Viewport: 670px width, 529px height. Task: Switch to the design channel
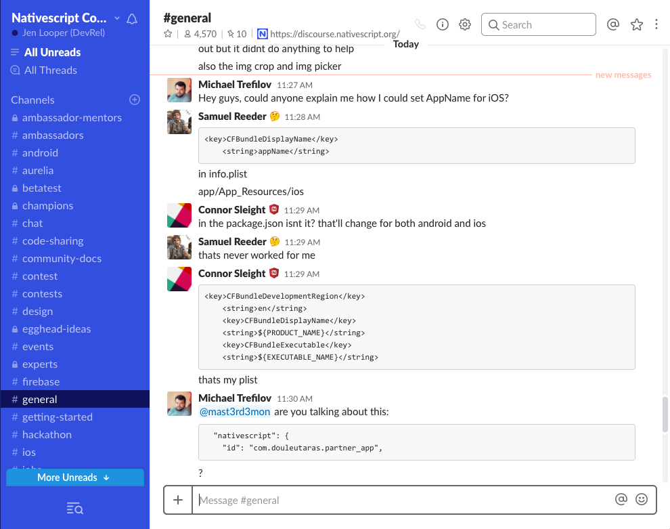coord(37,312)
